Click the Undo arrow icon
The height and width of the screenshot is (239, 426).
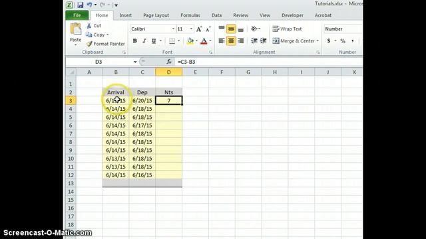coord(89,5)
